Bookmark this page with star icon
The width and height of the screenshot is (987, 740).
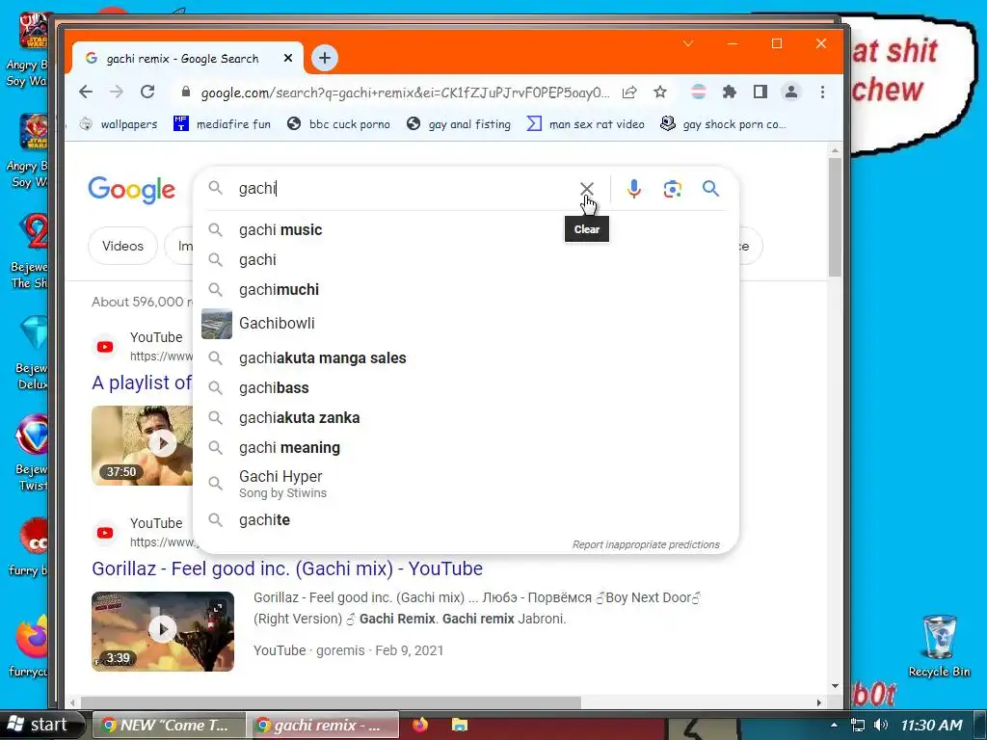[x=659, y=92]
